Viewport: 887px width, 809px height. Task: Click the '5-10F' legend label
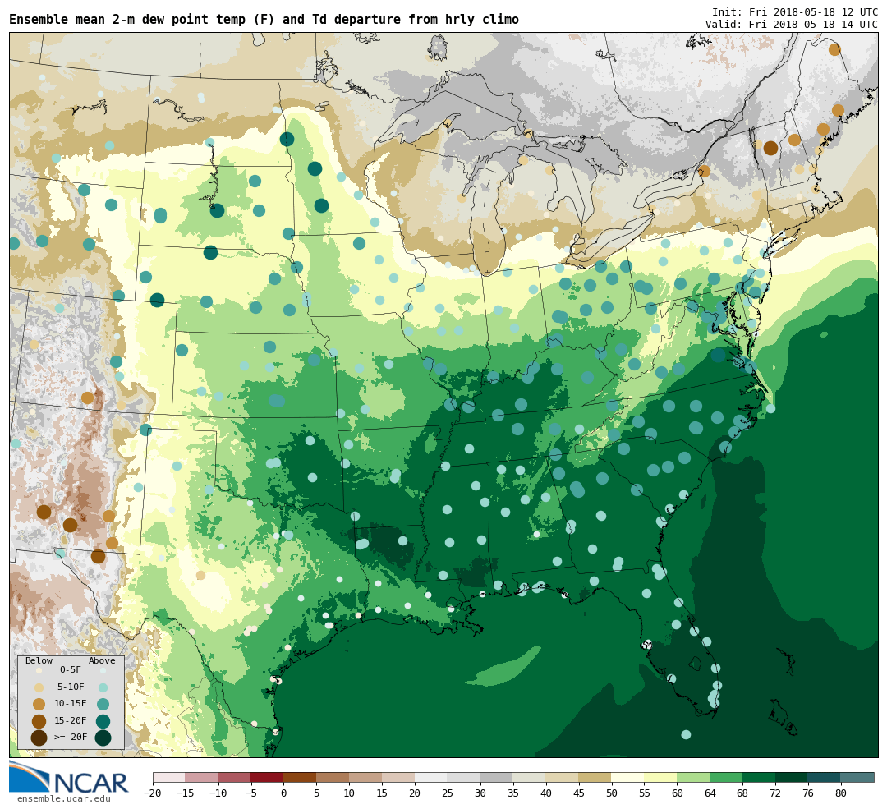point(71,687)
